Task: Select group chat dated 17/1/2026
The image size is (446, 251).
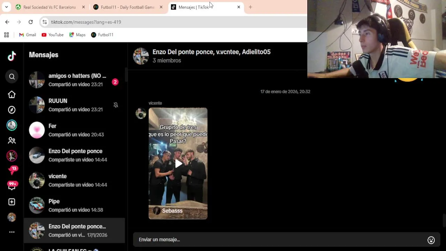Action: point(74,230)
